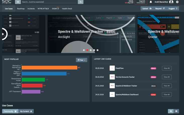Open the All search category dropdown
Viewport: 184px width, 115px height.
(x=18, y=2)
